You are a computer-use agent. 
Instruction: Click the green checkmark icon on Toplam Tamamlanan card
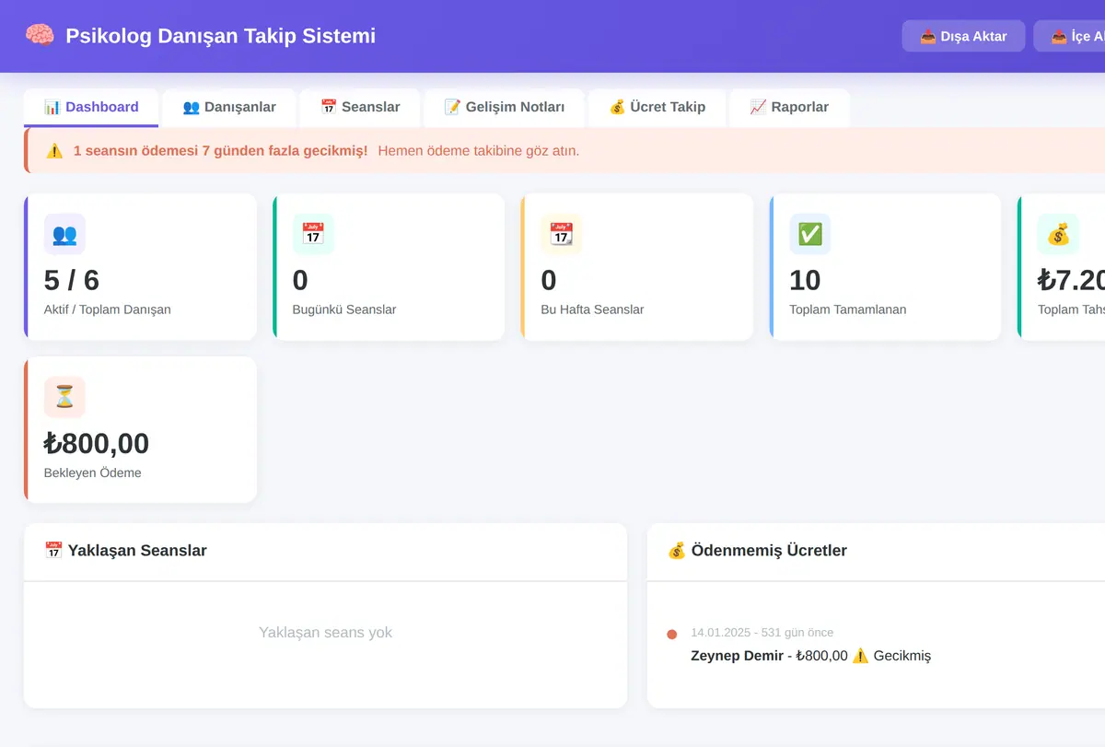[x=809, y=234]
